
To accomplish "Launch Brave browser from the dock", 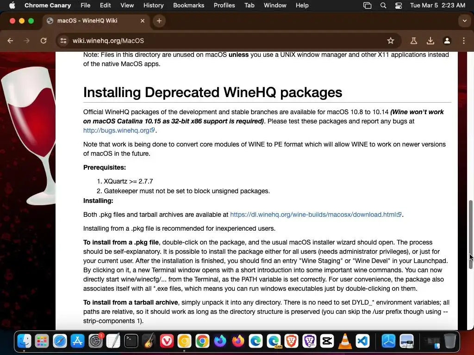I will (x=292, y=341).
